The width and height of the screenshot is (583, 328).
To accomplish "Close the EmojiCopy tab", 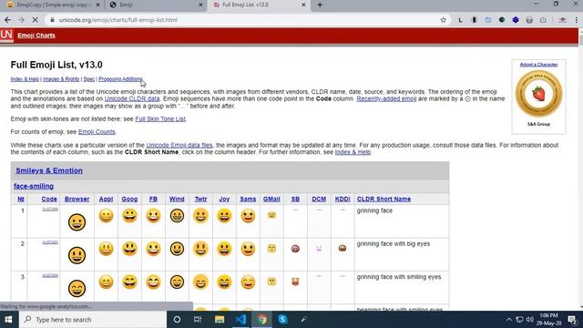I will click(x=97, y=5).
